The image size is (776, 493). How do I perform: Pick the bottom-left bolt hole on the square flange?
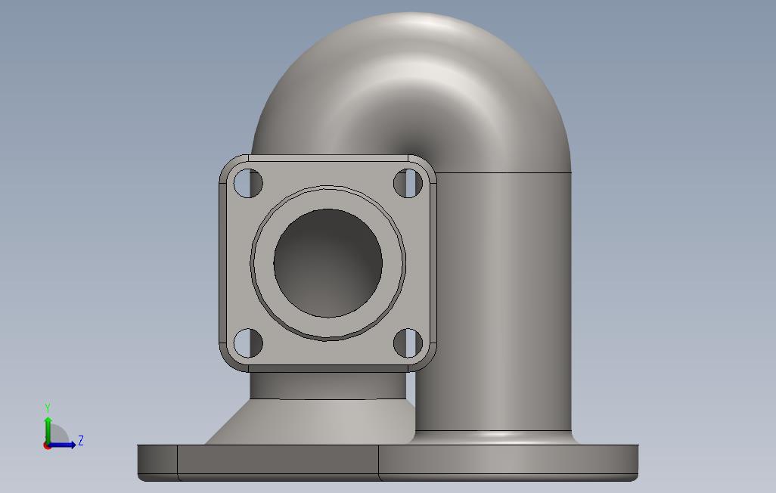(x=247, y=343)
